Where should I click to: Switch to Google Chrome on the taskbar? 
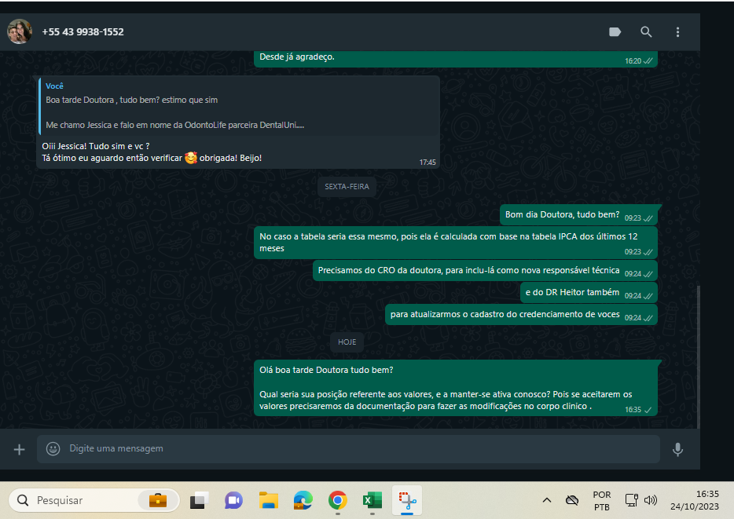point(337,500)
